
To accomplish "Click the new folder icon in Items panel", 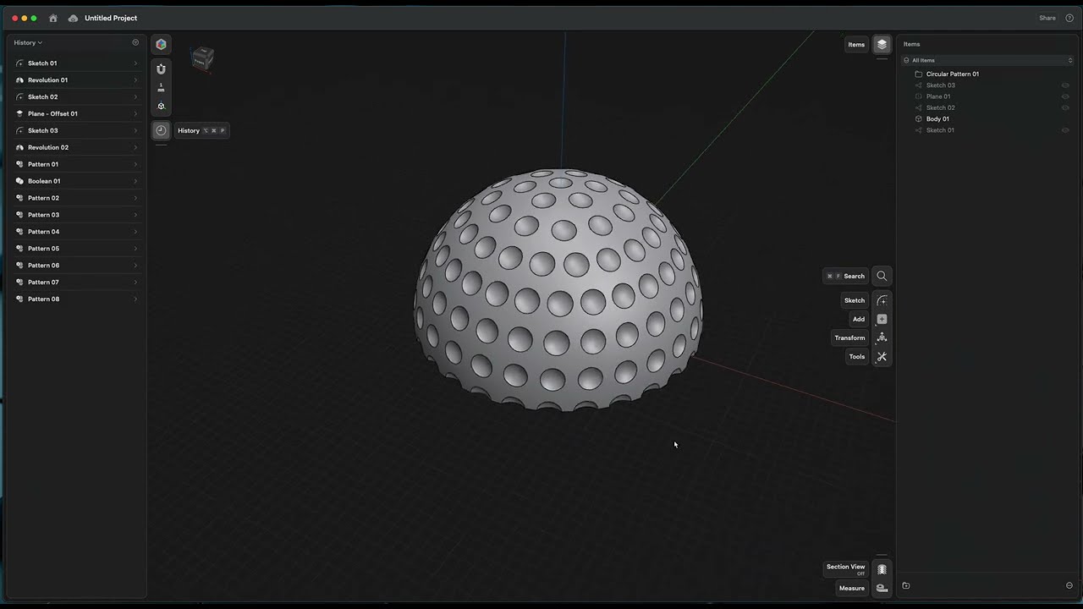I will click(x=905, y=585).
